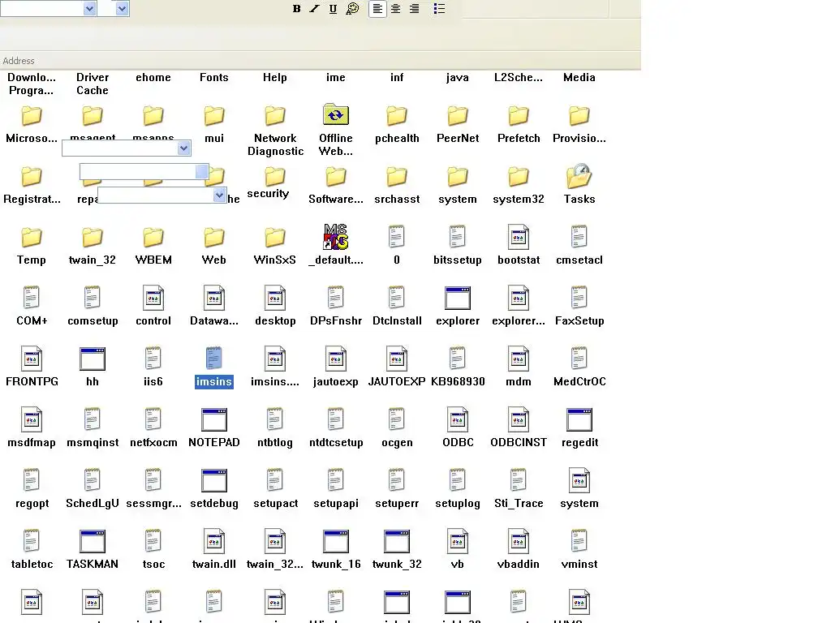Select the mdm file icon
The image size is (831, 623).
click(519, 359)
